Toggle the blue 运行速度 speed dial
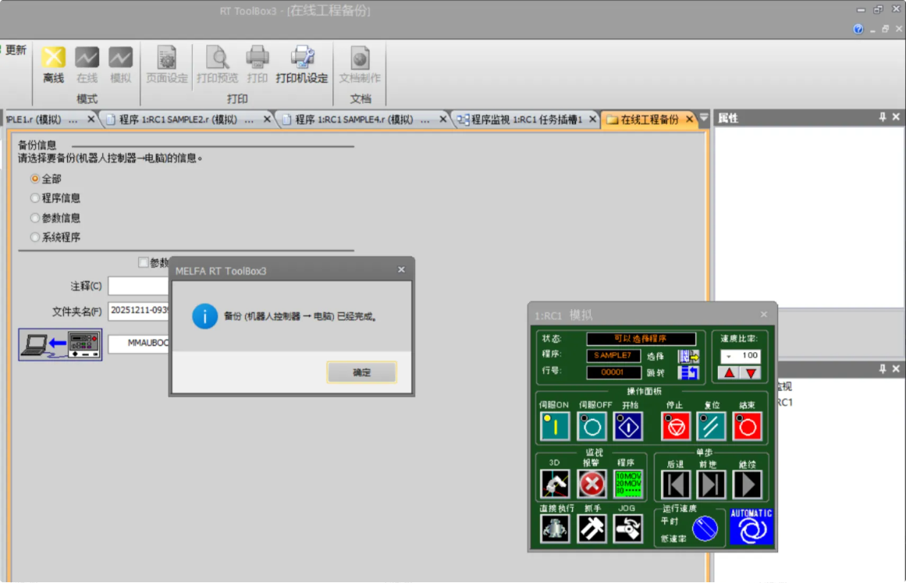 (x=705, y=529)
